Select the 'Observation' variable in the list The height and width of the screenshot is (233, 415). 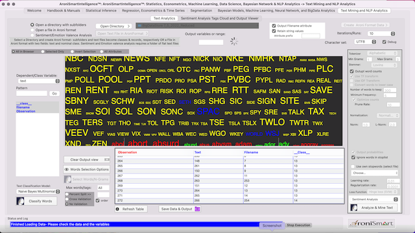[26, 111]
